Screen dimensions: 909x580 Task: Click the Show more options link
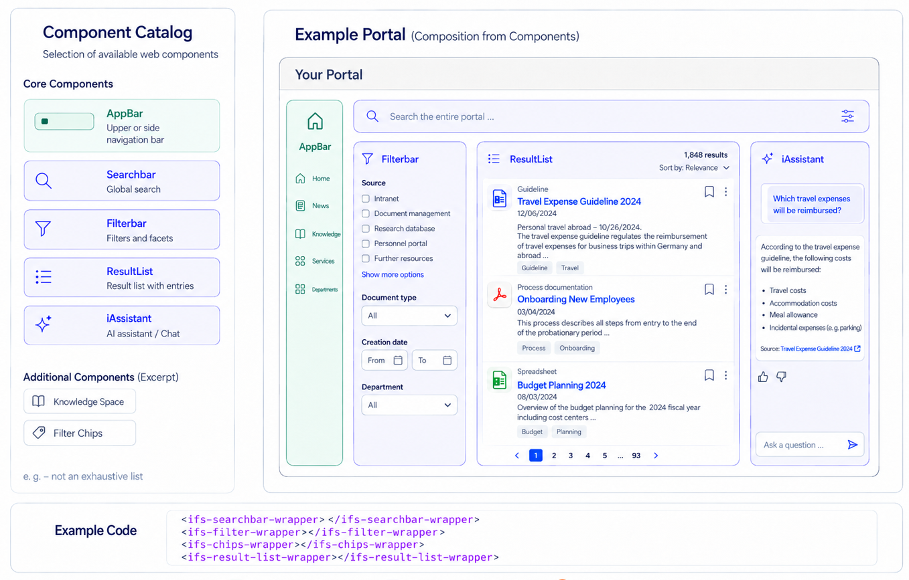point(393,275)
